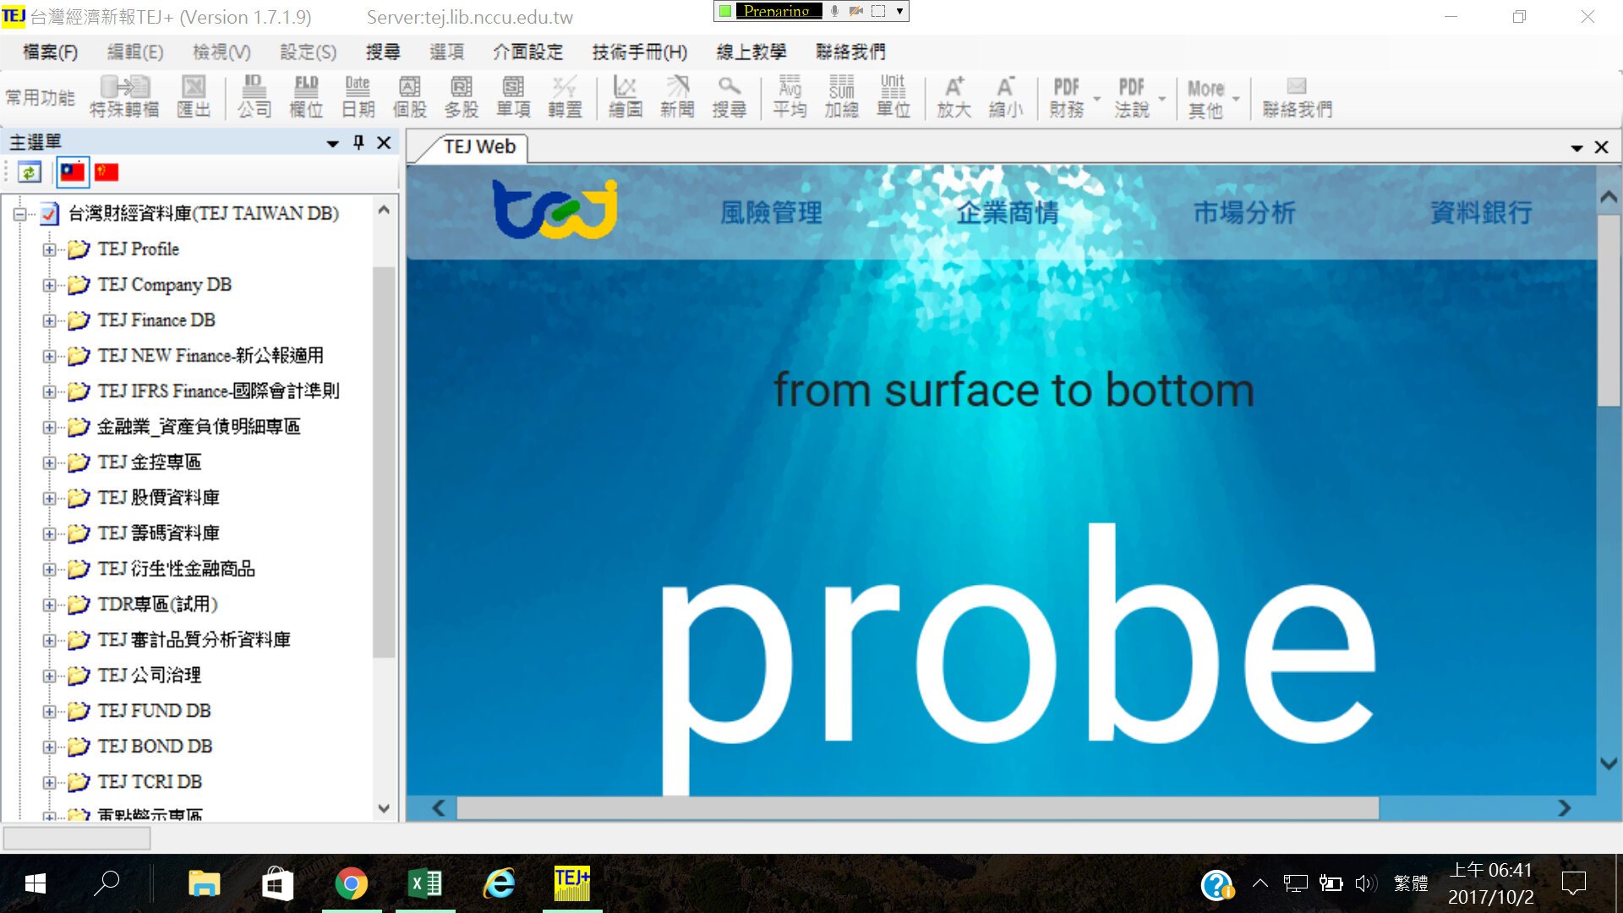Open TEJ Web tab list dropdown

point(1577,148)
